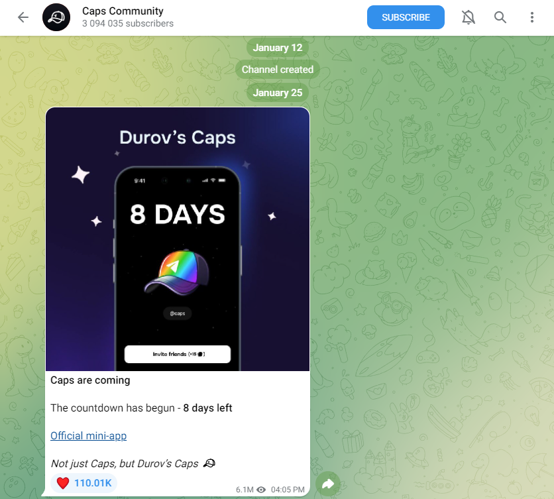554x499 pixels.
Task: Select the January 12 date badge
Action: point(278,48)
